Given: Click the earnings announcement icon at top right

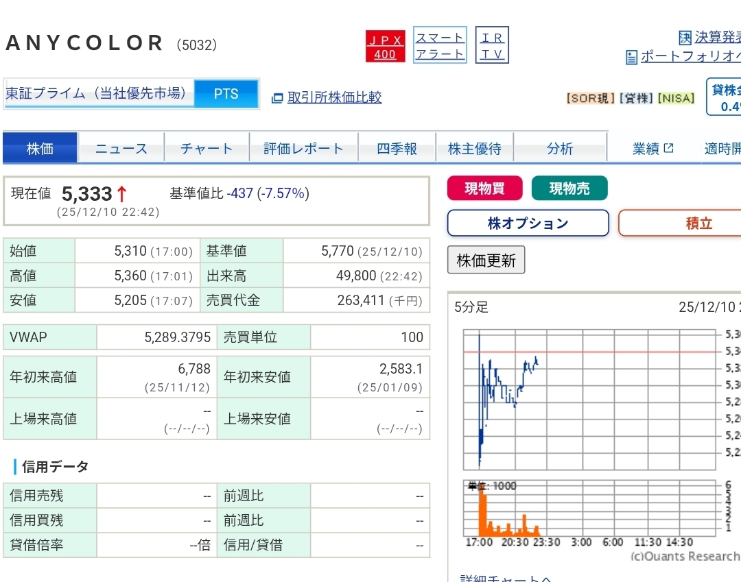Looking at the screenshot, I should click(685, 37).
